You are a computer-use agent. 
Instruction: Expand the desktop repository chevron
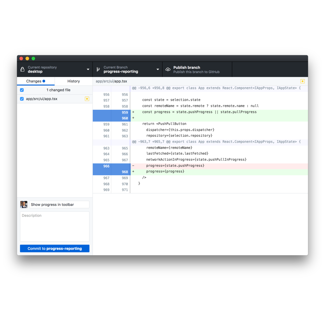tap(88, 69)
